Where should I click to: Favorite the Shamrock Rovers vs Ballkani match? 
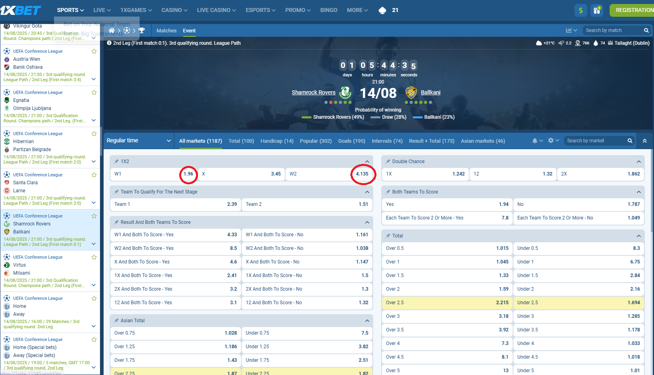coord(94,216)
